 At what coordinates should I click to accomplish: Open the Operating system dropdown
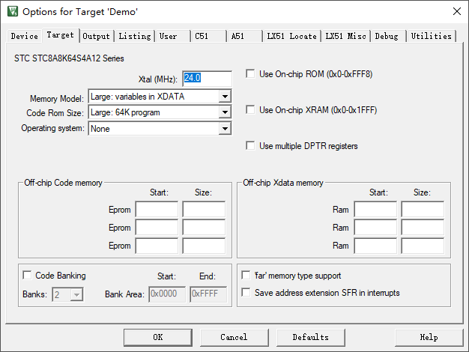(x=224, y=129)
